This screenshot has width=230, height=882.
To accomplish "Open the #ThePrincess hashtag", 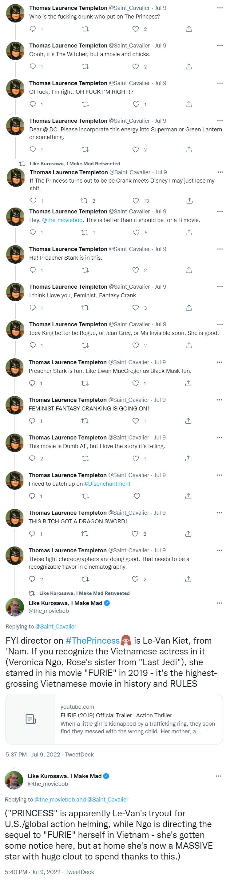I will click(x=93, y=641).
